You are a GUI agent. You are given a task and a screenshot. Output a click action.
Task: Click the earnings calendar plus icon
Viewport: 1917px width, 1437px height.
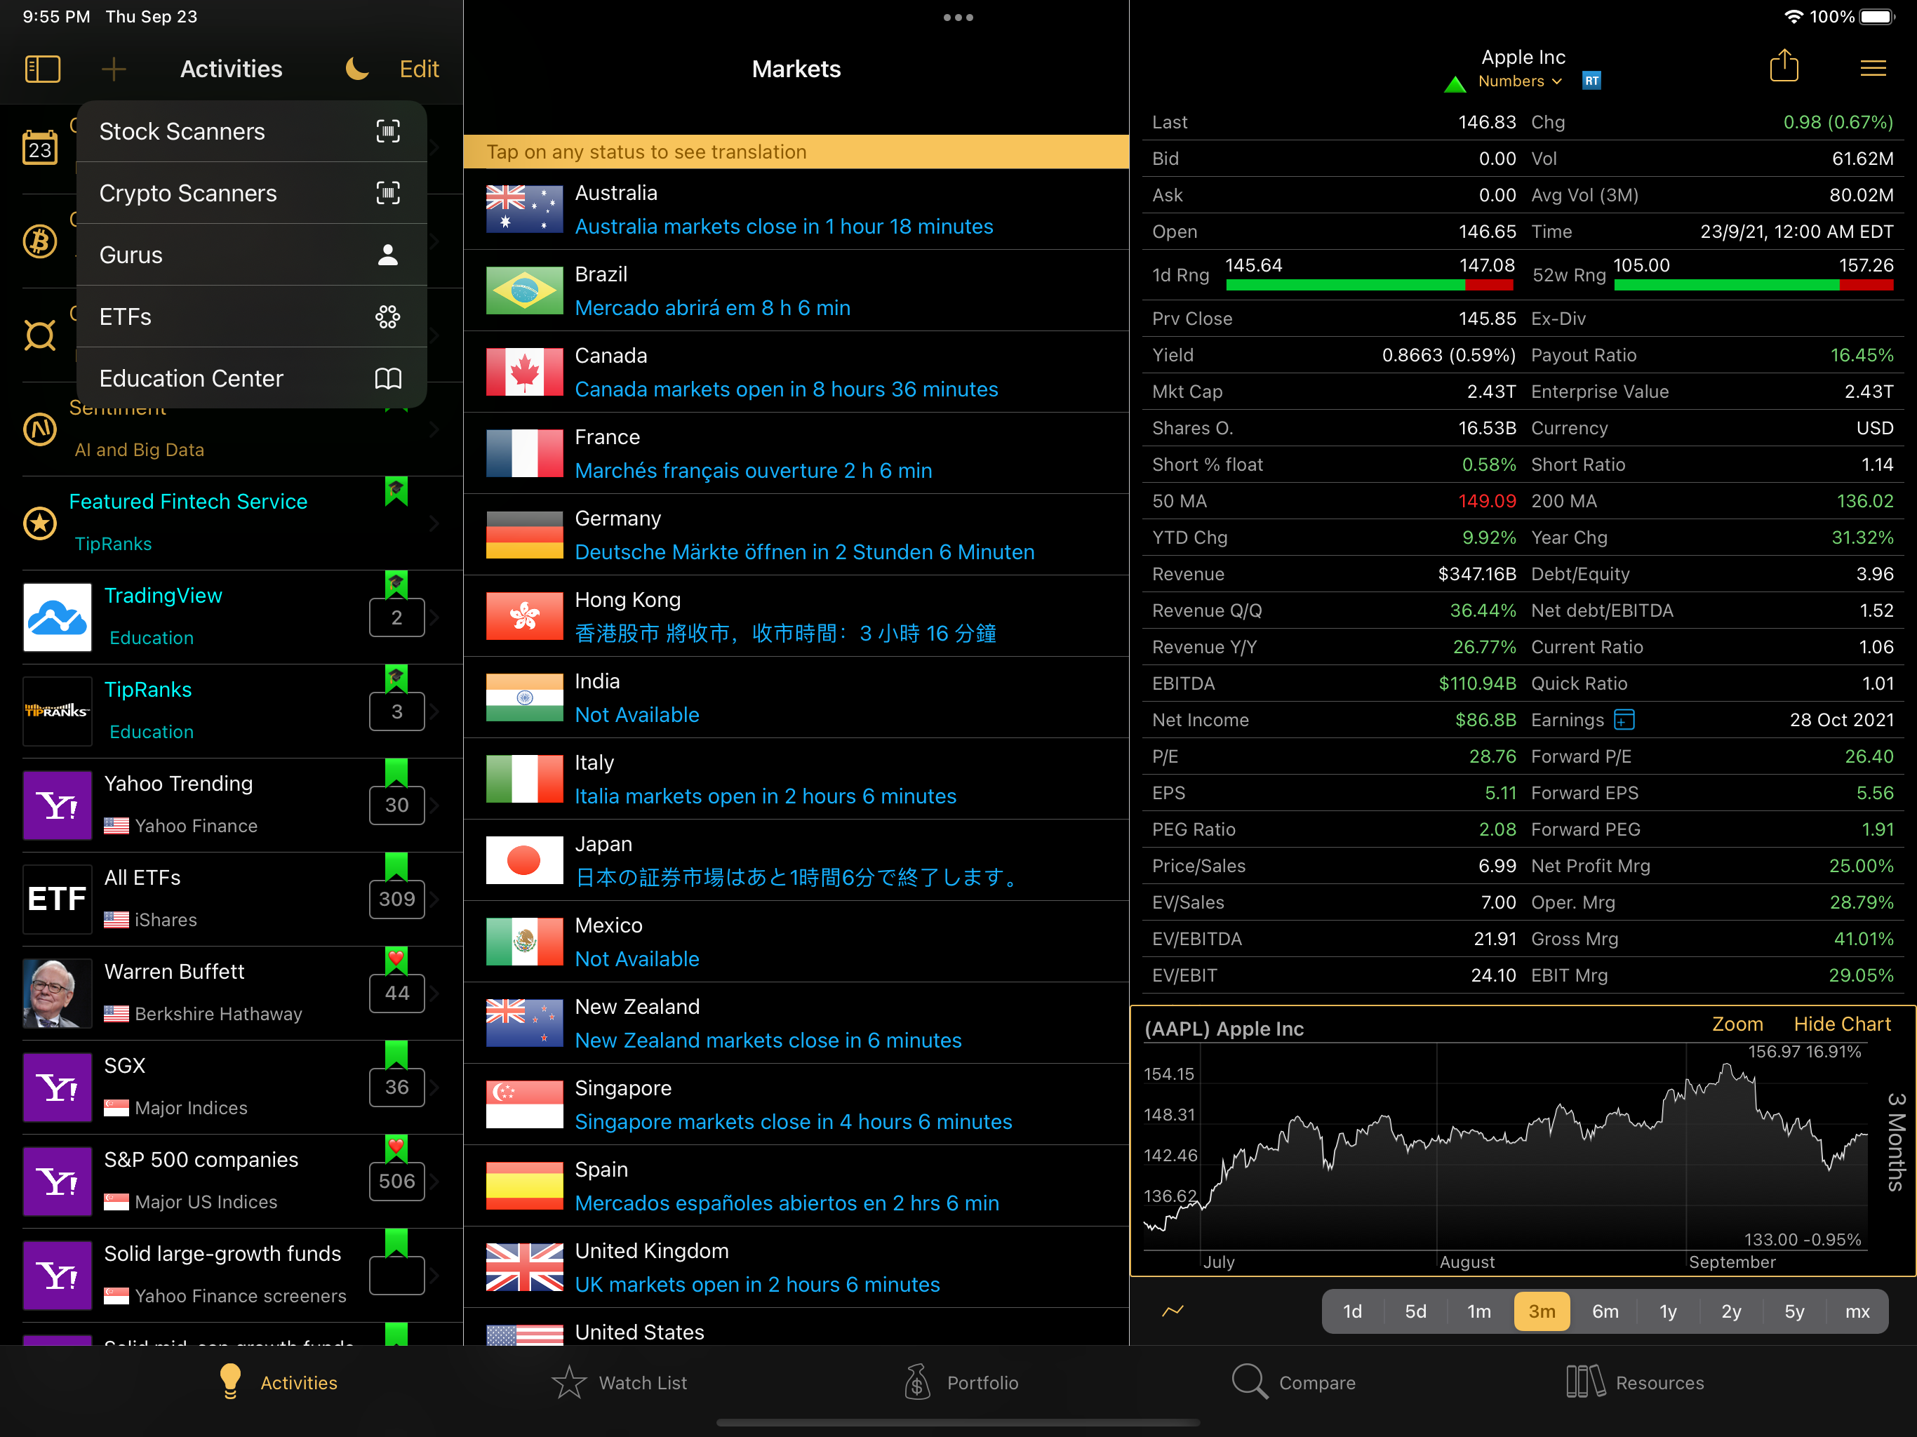[x=1624, y=720]
